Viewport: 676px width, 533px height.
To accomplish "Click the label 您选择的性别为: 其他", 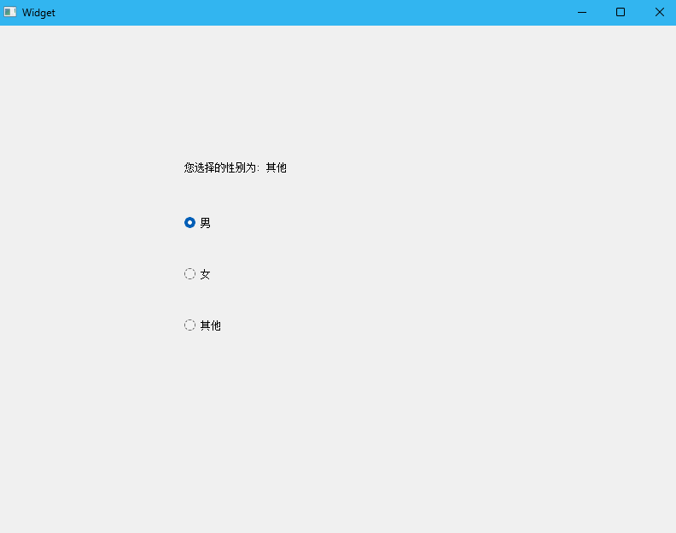I will (x=235, y=167).
